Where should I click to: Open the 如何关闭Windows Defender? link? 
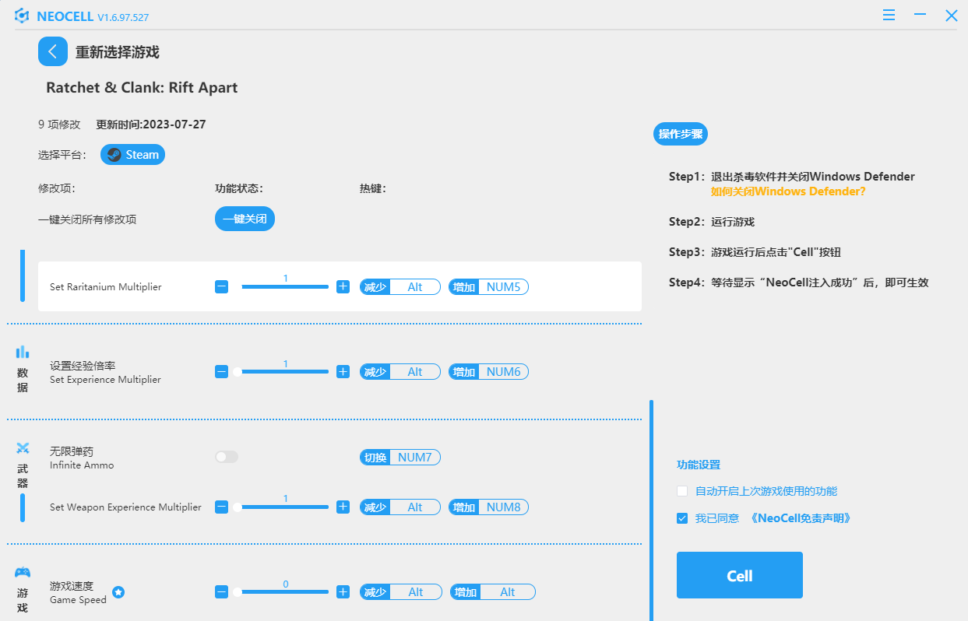coord(788,191)
